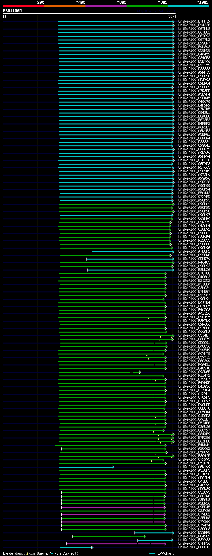212x556 pixels.
Task: Select the UniRef100_Q9S841 entry
Action: pos(194,145)
